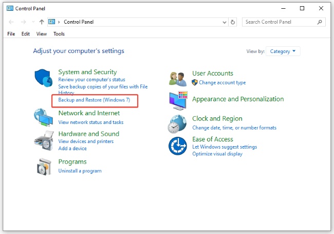The height and width of the screenshot is (234, 334).
Task: Go back with the left arrow
Action: pos(11,22)
